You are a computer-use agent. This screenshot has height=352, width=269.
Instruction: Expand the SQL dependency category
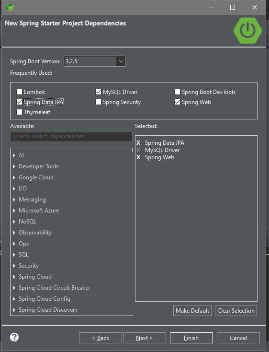pos(14,255)
